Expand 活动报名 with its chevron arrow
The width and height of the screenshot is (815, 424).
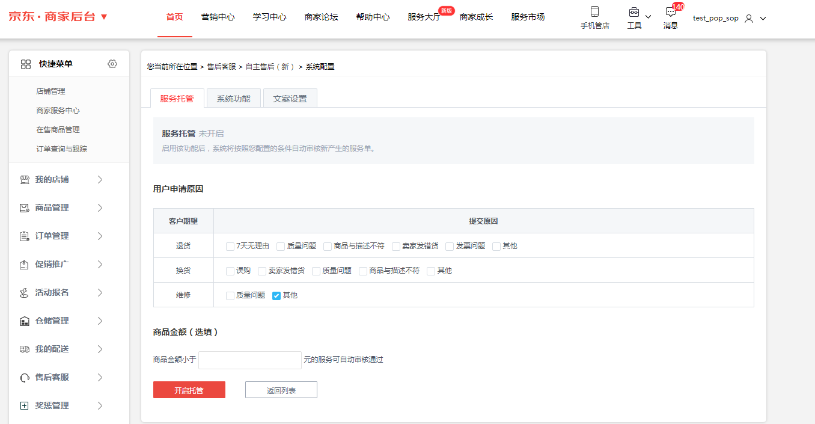[100, 293]
